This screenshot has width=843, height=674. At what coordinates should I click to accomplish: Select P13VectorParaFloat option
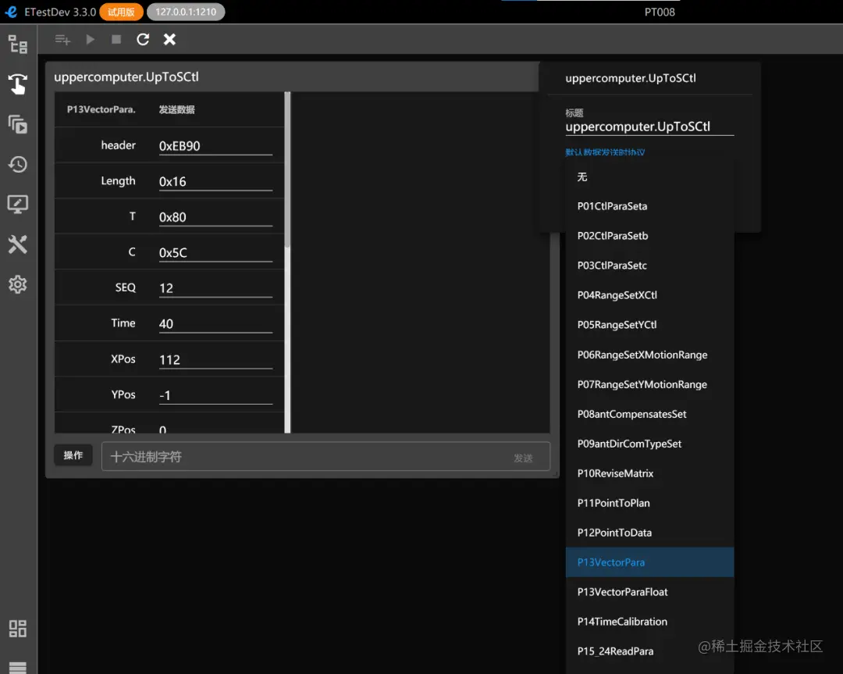click(649, 592)
